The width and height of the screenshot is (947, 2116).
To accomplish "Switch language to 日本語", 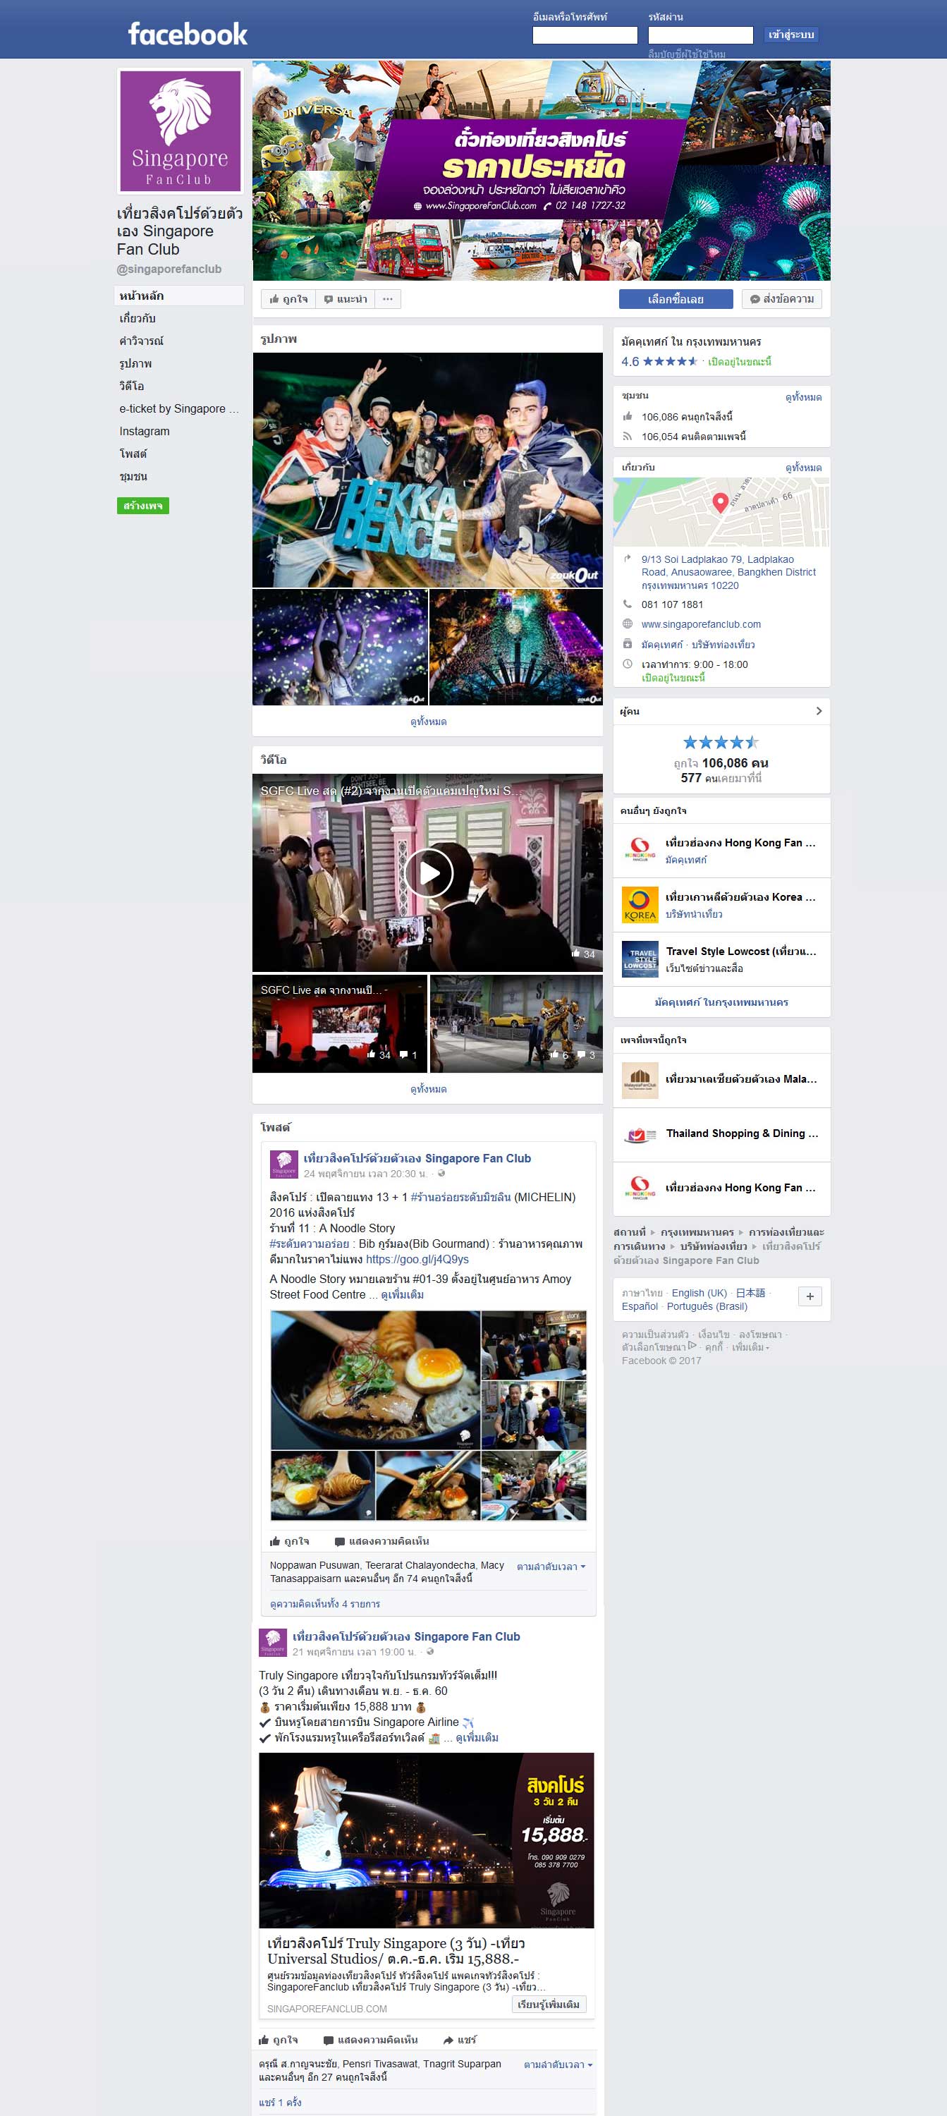I will point(750,1293).
